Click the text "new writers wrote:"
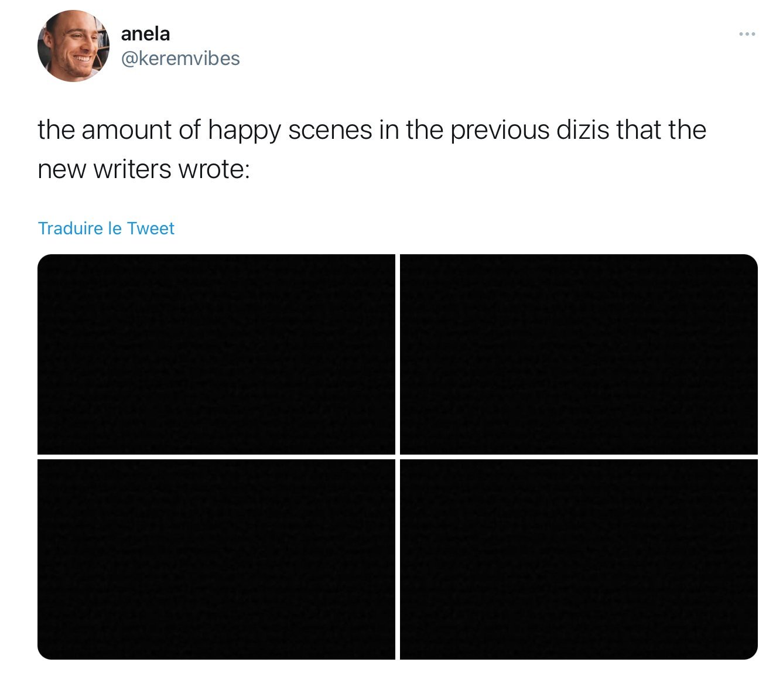 point(143,170)
